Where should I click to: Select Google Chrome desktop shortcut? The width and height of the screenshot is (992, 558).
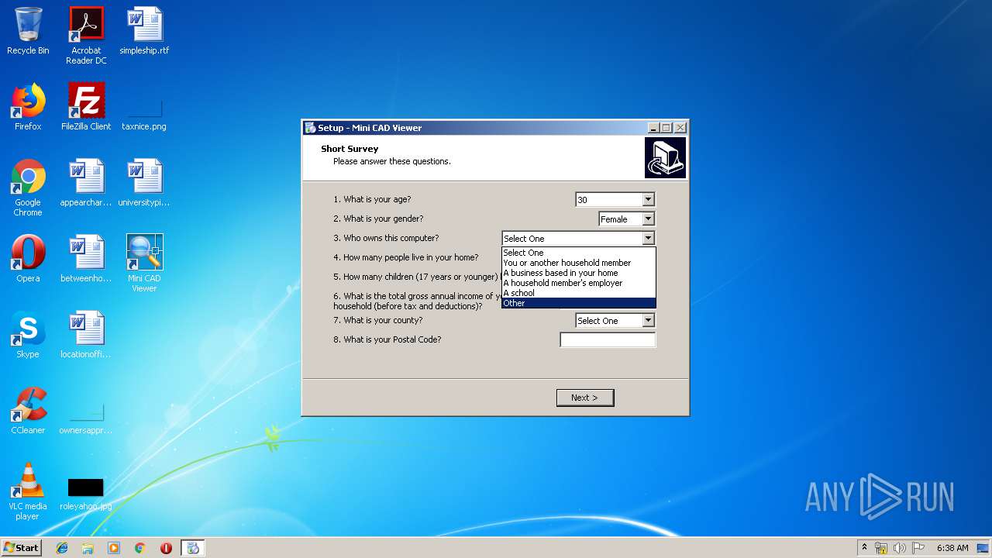[x=28, y=188]
